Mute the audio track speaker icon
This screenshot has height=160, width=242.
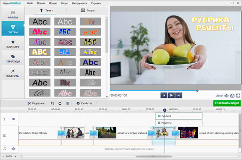(13, 148)
